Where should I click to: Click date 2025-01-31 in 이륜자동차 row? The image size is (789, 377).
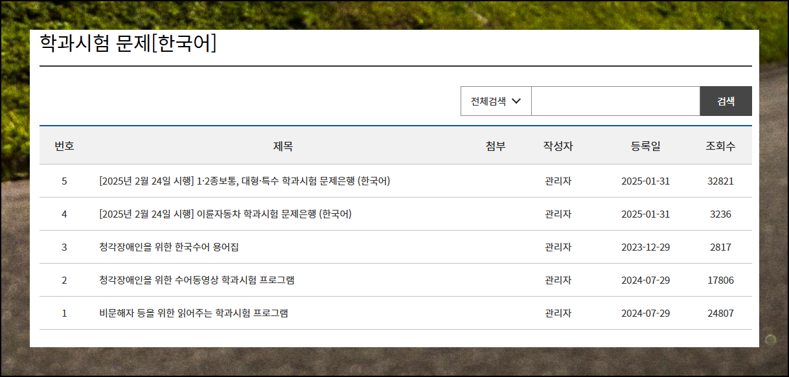(x=645, y=214)
